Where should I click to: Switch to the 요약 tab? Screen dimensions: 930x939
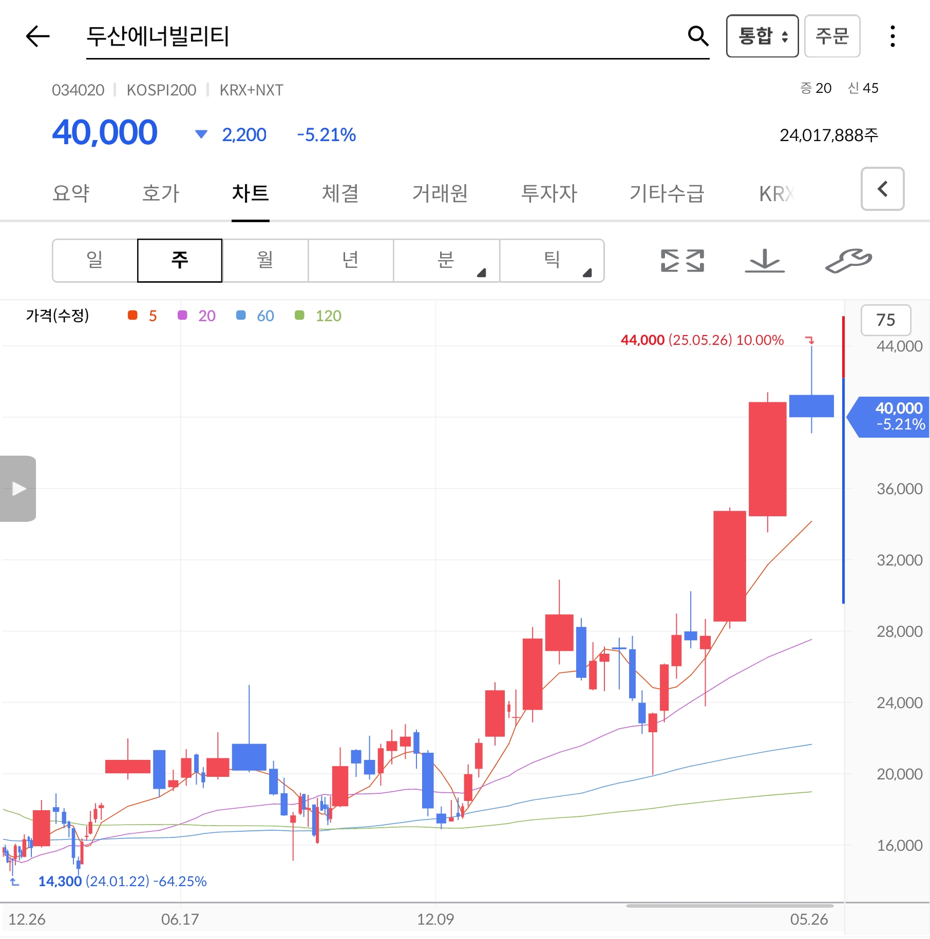click(71, 193)
